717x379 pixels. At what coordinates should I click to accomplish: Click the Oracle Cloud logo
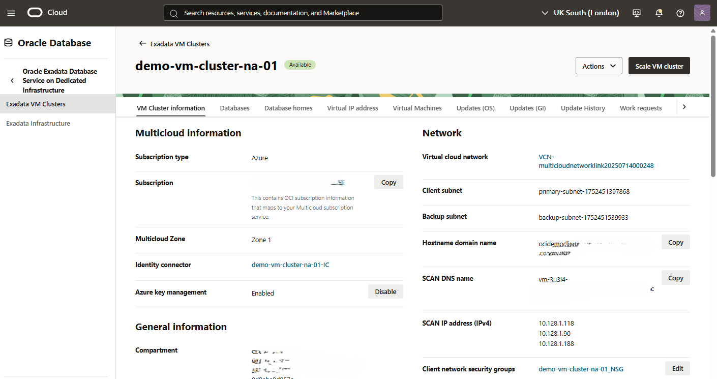[x=35, y=12]
